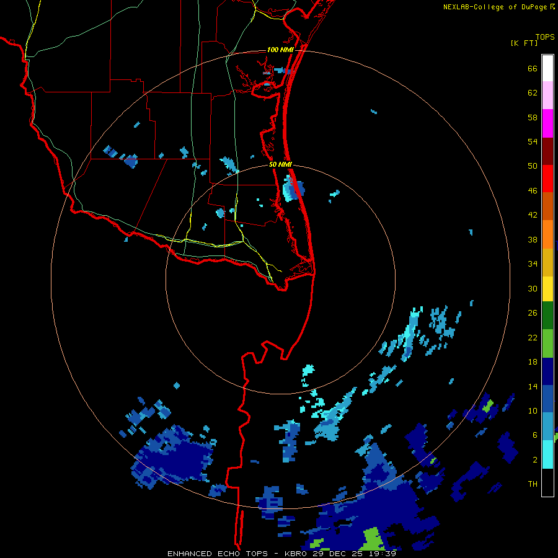Viewport: 558px width, 558px height.
Task: Select the bright red legend swatch
Action: [547, 179]
